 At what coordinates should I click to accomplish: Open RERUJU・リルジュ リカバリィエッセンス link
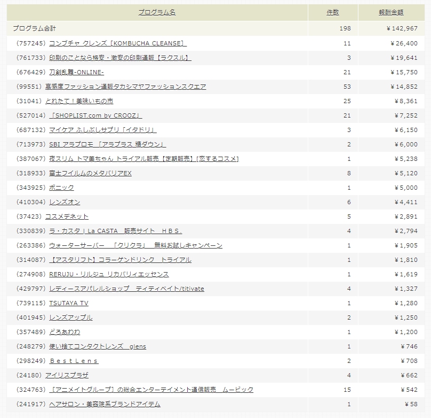point(109,274)
